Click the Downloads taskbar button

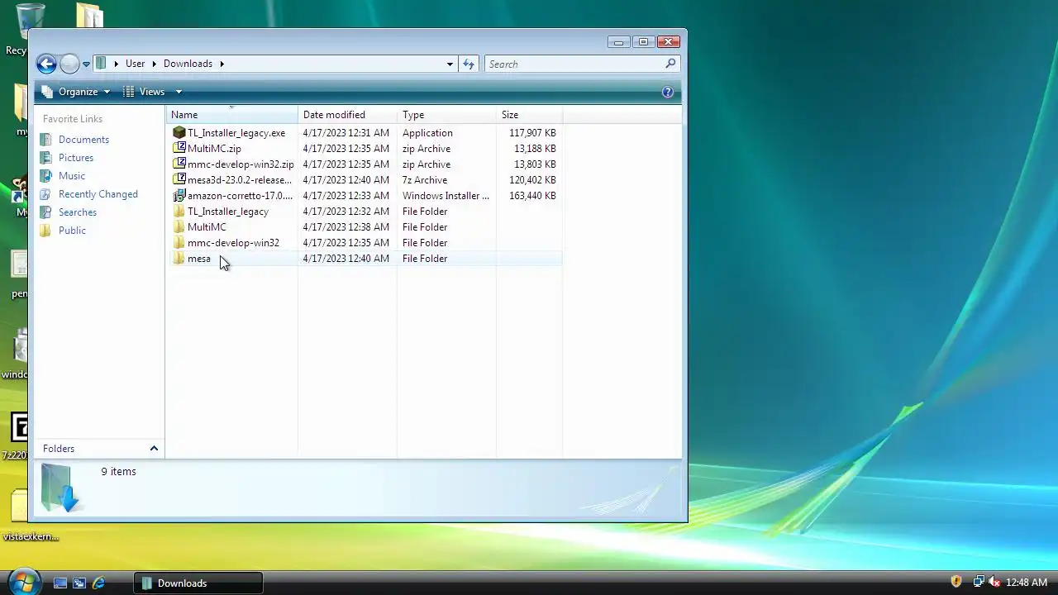pos(198,583)
